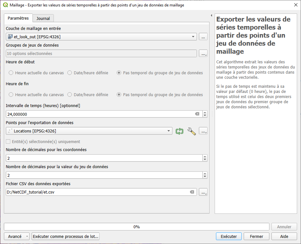The height and width of the screenshot is (244, 301).
Task: Click 'Exécuter comme processus de lot' button
Action: (65, 236)
